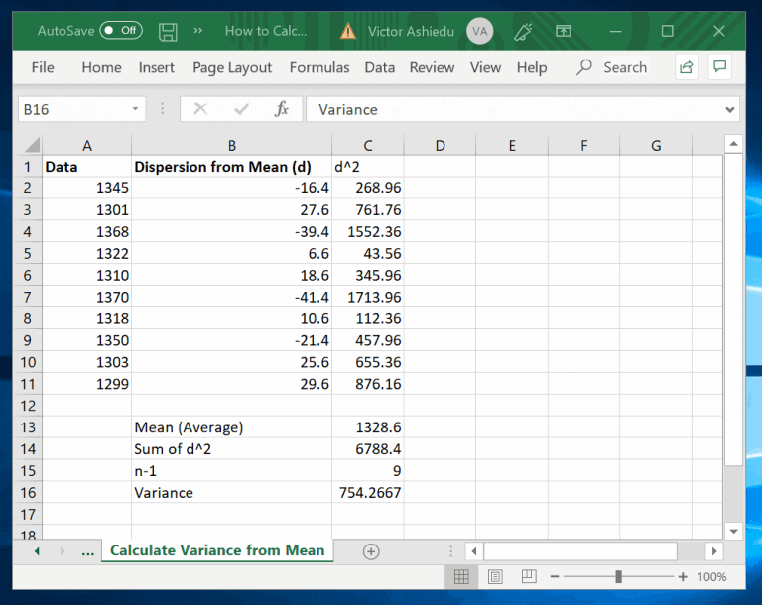Toggle the AutoSave switch

point(121,31)
